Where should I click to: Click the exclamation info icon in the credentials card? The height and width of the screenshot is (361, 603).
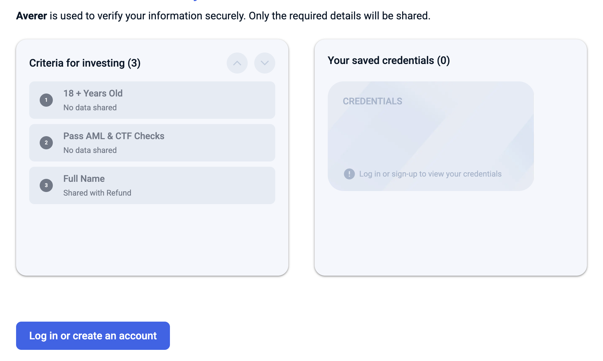(349, 174)
